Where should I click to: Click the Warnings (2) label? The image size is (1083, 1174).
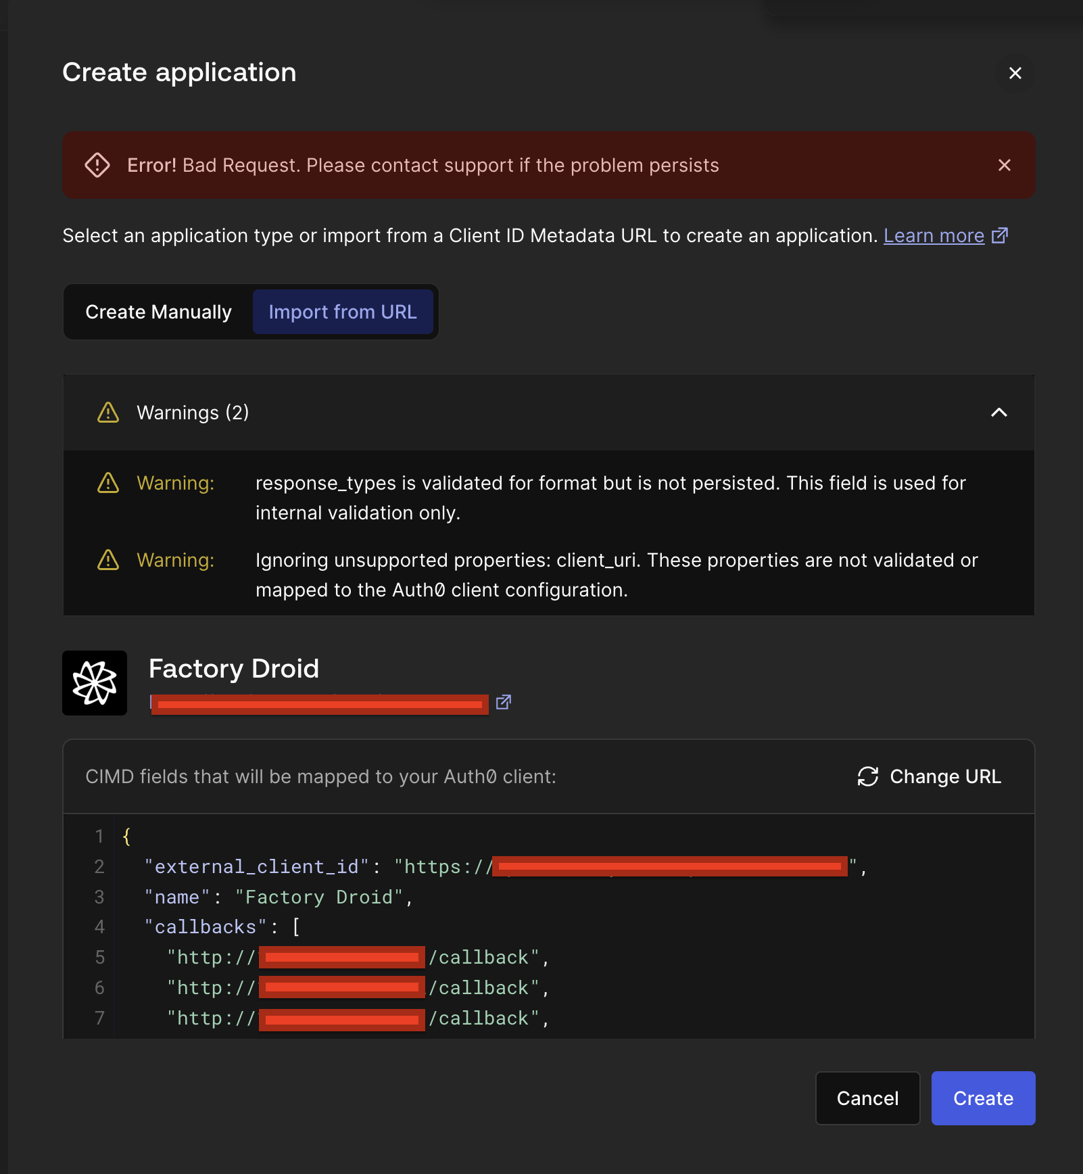point(193,413)
